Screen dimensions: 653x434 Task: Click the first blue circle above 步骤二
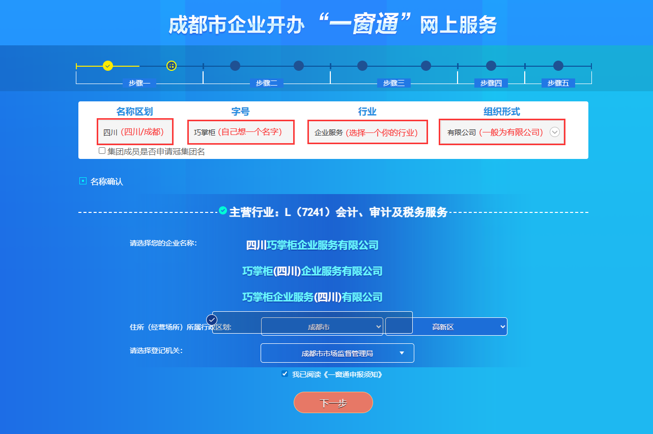(x=235, y=65)
